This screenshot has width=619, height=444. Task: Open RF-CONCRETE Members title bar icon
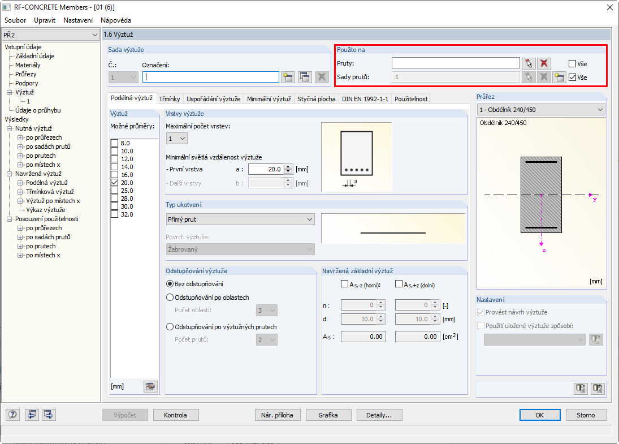tap(7, 7)
